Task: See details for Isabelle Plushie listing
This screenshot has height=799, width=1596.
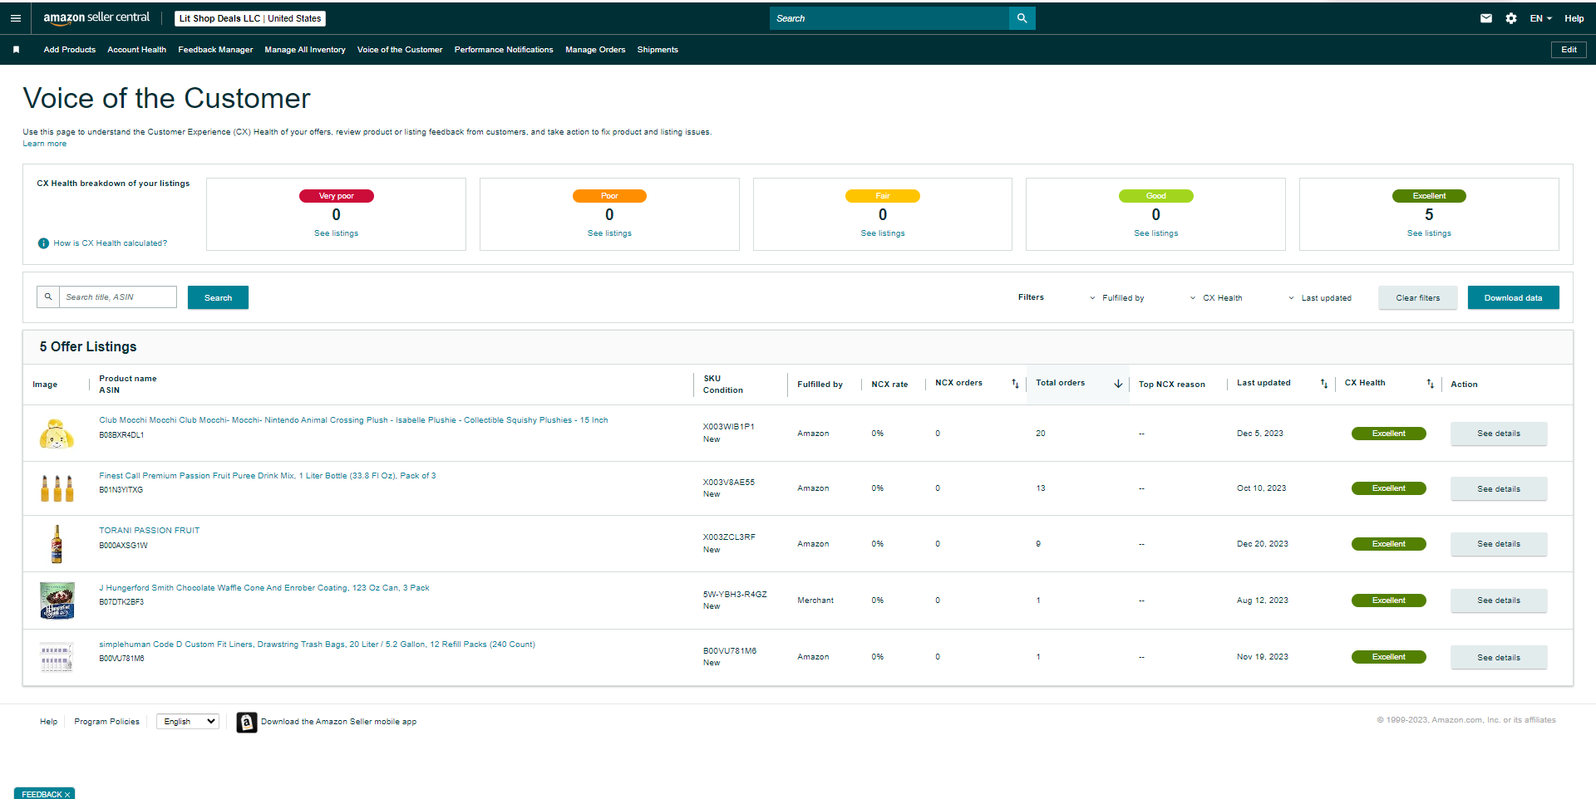Action: (x=1499, y=434)
